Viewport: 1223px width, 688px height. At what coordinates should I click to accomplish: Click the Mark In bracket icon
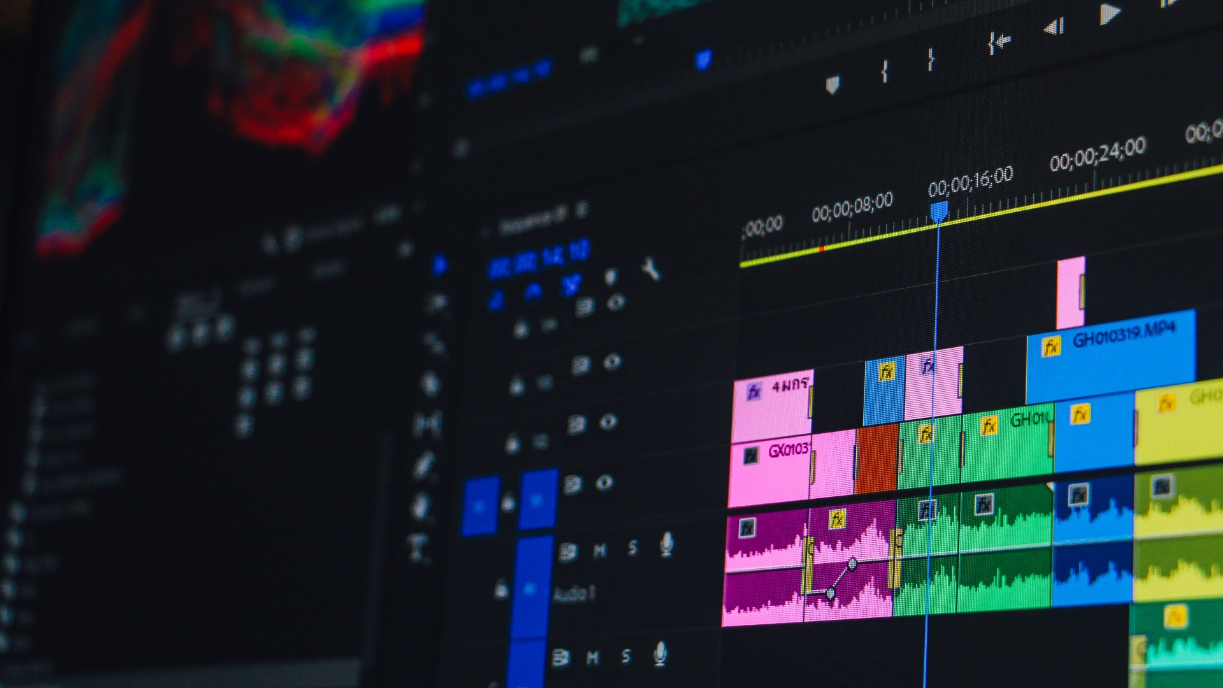coord(884,71)
